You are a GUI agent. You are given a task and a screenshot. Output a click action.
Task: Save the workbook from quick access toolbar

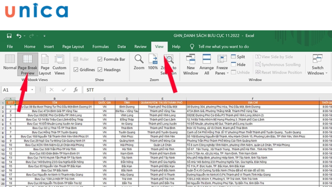pyautogui.click(x=9, y=35)
